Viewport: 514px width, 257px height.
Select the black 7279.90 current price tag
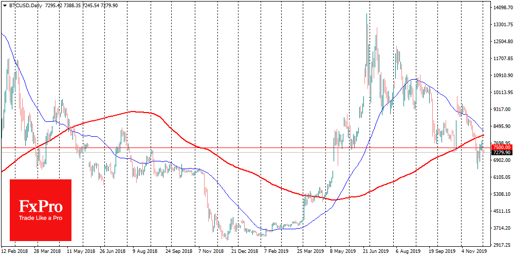click(501, 153)
